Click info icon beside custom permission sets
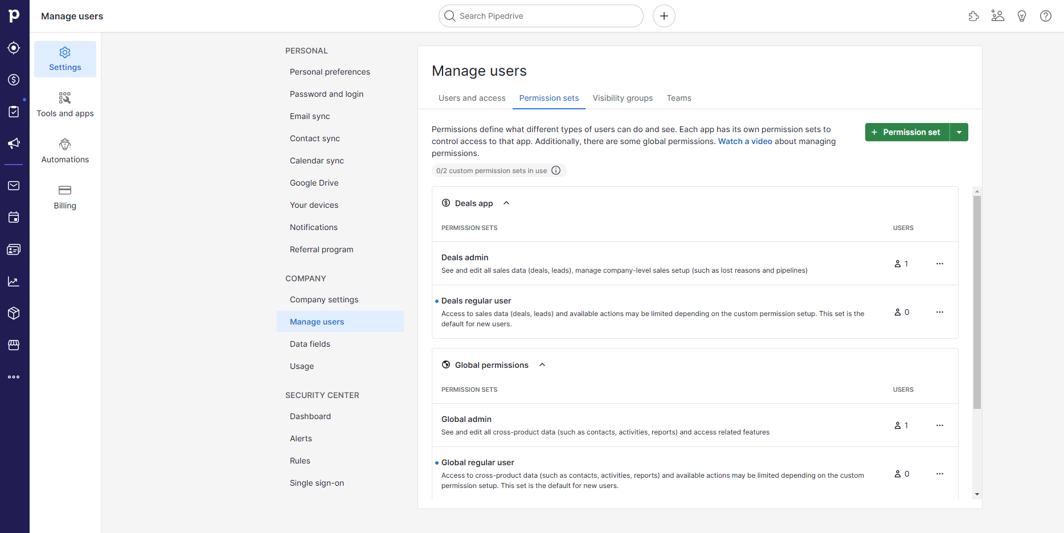This screenshot has width=1064, height=533. pos(556,170)
